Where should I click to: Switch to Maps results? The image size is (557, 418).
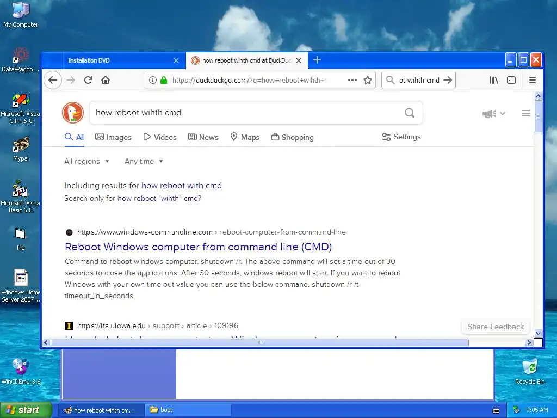coord(245,137)
